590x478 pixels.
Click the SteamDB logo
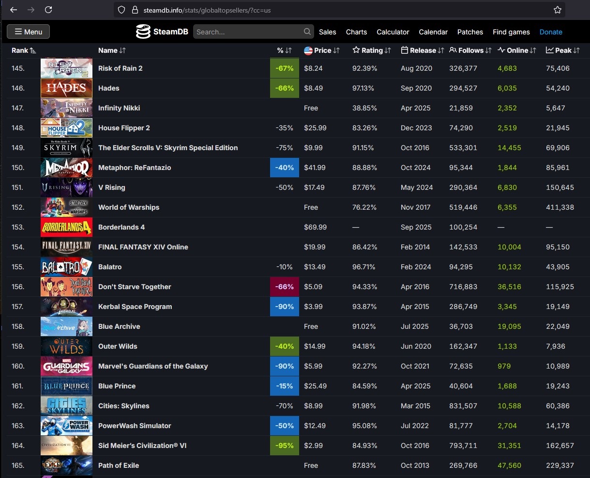[x=162, y=32]
